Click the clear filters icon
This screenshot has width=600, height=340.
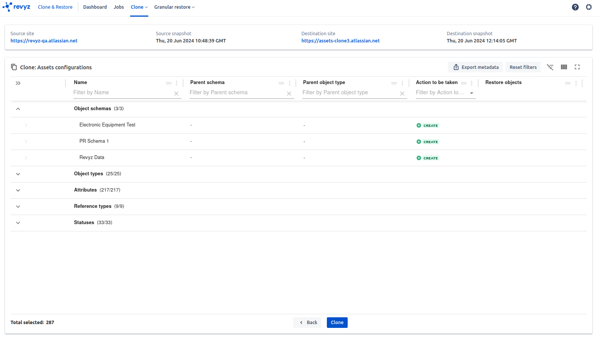pos(550,67)
